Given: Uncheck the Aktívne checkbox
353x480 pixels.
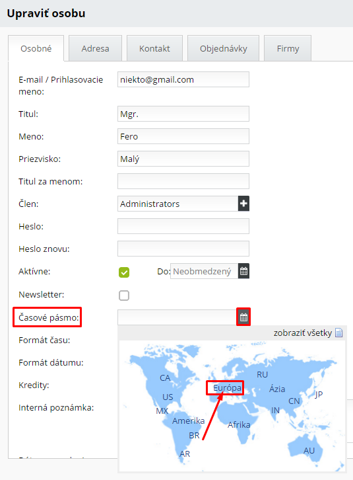Looking at the screenshot, I should tap(124, 272).
